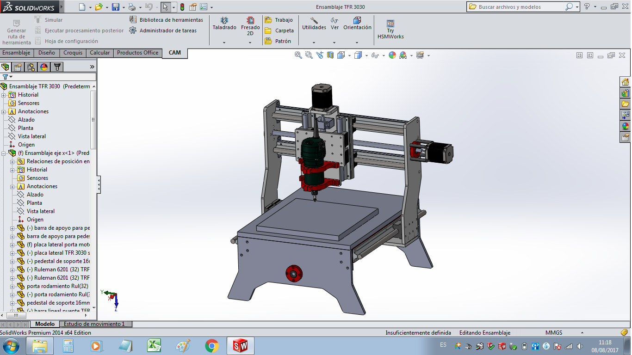
Task: Click the rebuild traffic light icon
Action: click(182, 7)
